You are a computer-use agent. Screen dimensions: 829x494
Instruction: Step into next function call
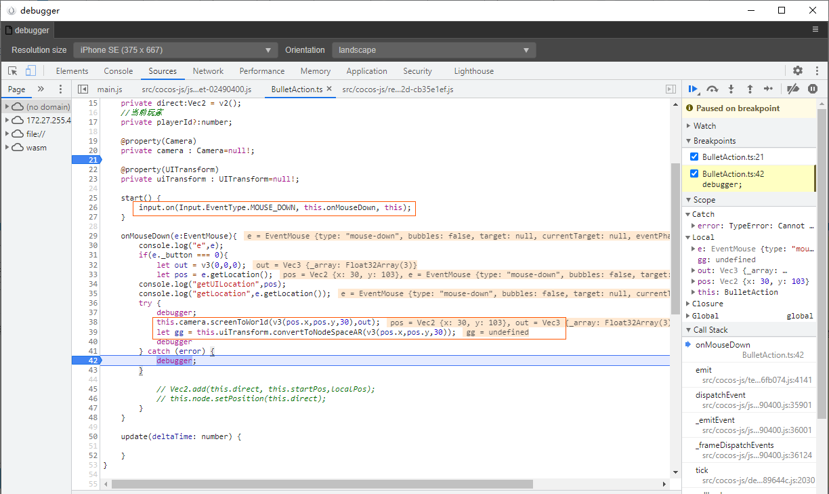(x=731, y=89)
